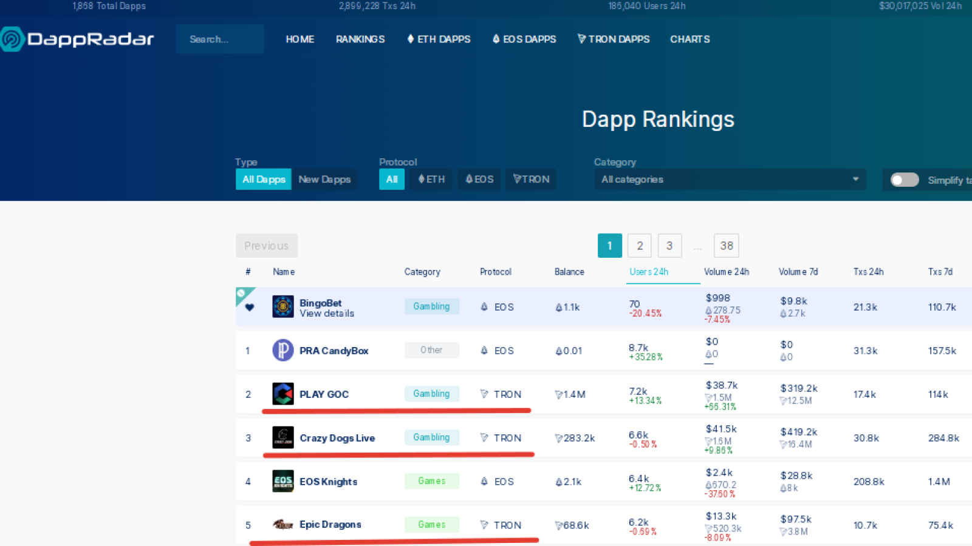Viewport: 972px width, 546px height.
Task: Click the 2,899,228 Txs 24h stat
Action: (377, 6)
